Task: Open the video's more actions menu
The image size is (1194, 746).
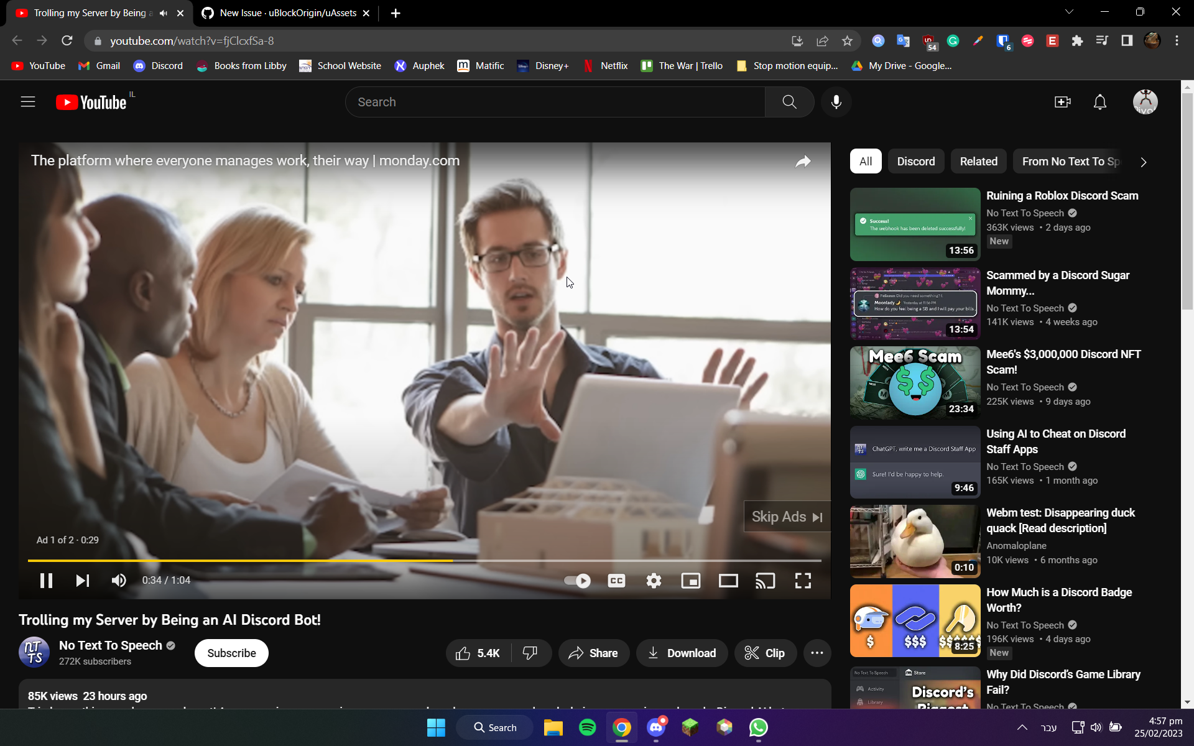Action: (817, 653)
